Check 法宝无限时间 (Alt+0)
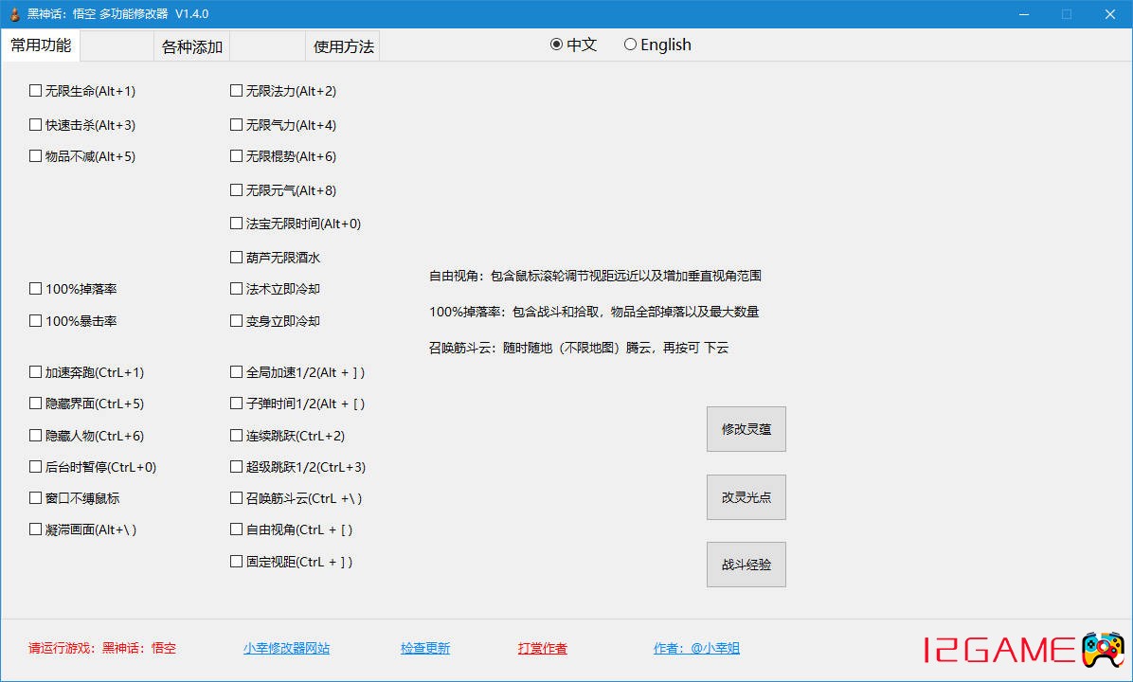 pos(236,224)
